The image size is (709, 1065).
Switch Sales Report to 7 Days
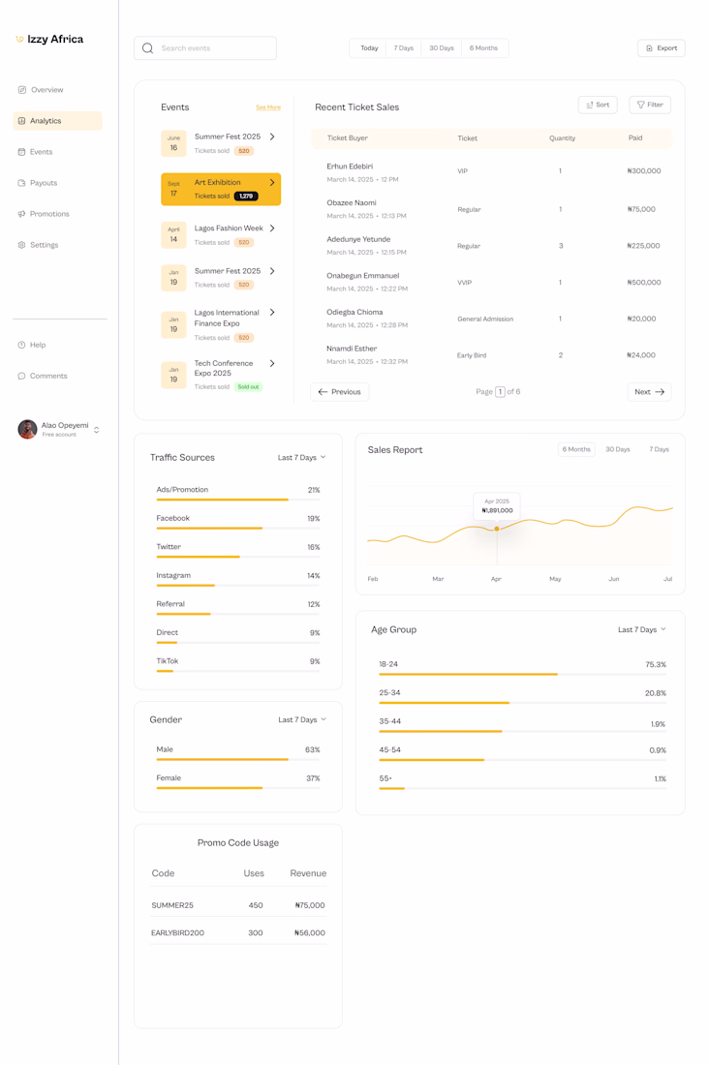point(659,449)
